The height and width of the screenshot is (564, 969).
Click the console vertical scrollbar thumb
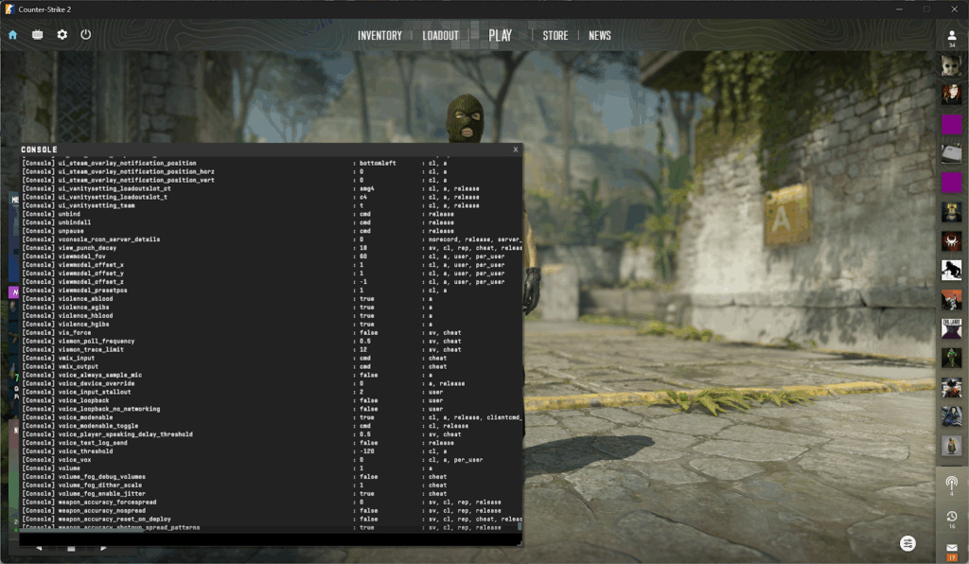(x=520, y=527)
